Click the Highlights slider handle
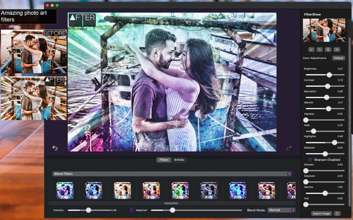This screenshot has width=353, height=220. (334, 143)
